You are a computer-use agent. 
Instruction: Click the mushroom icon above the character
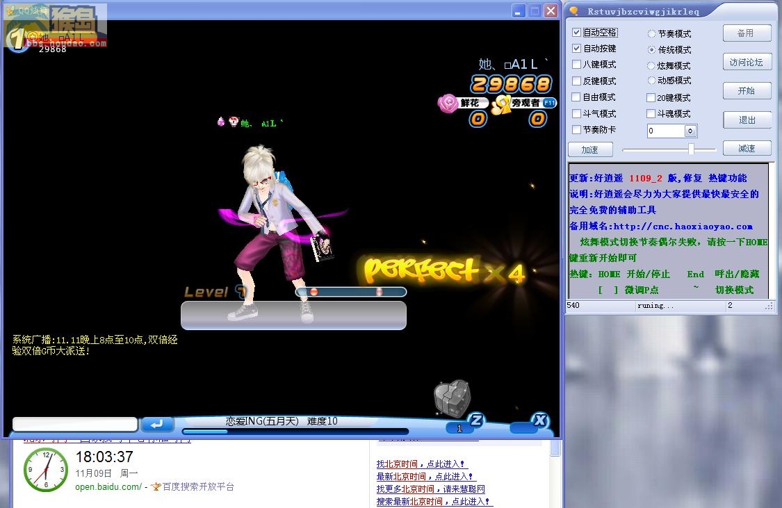pyautogui.click(x=234, y=121)
